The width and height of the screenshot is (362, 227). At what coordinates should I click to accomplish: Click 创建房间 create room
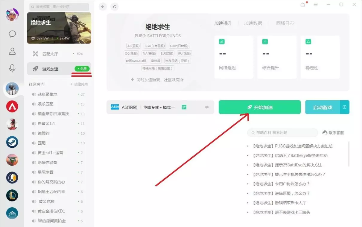tap(79, 84)
